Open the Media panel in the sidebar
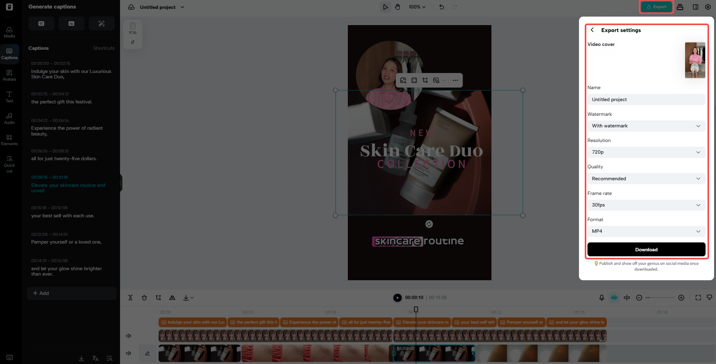This screenshot has height=364, width=716. (x=9, y=32)
